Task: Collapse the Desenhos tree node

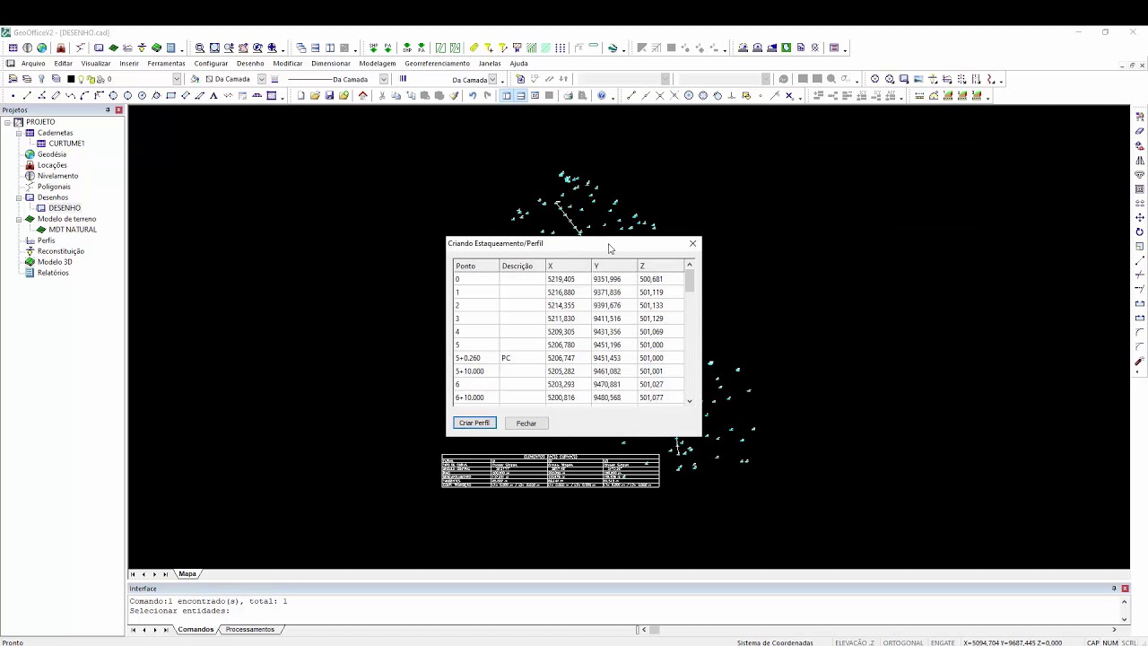Action: click(19, 197)
